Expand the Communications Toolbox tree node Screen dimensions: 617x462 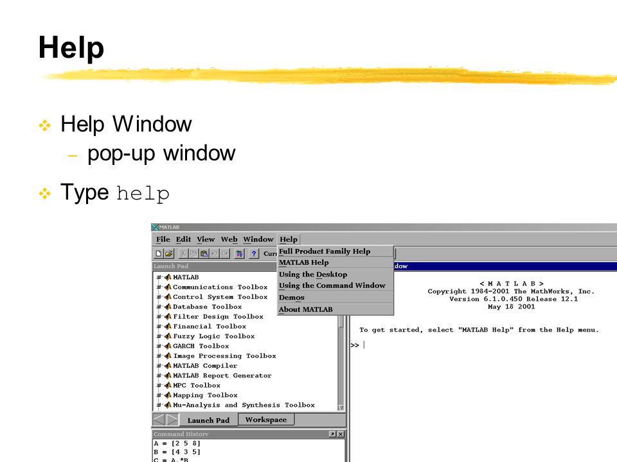159,287
